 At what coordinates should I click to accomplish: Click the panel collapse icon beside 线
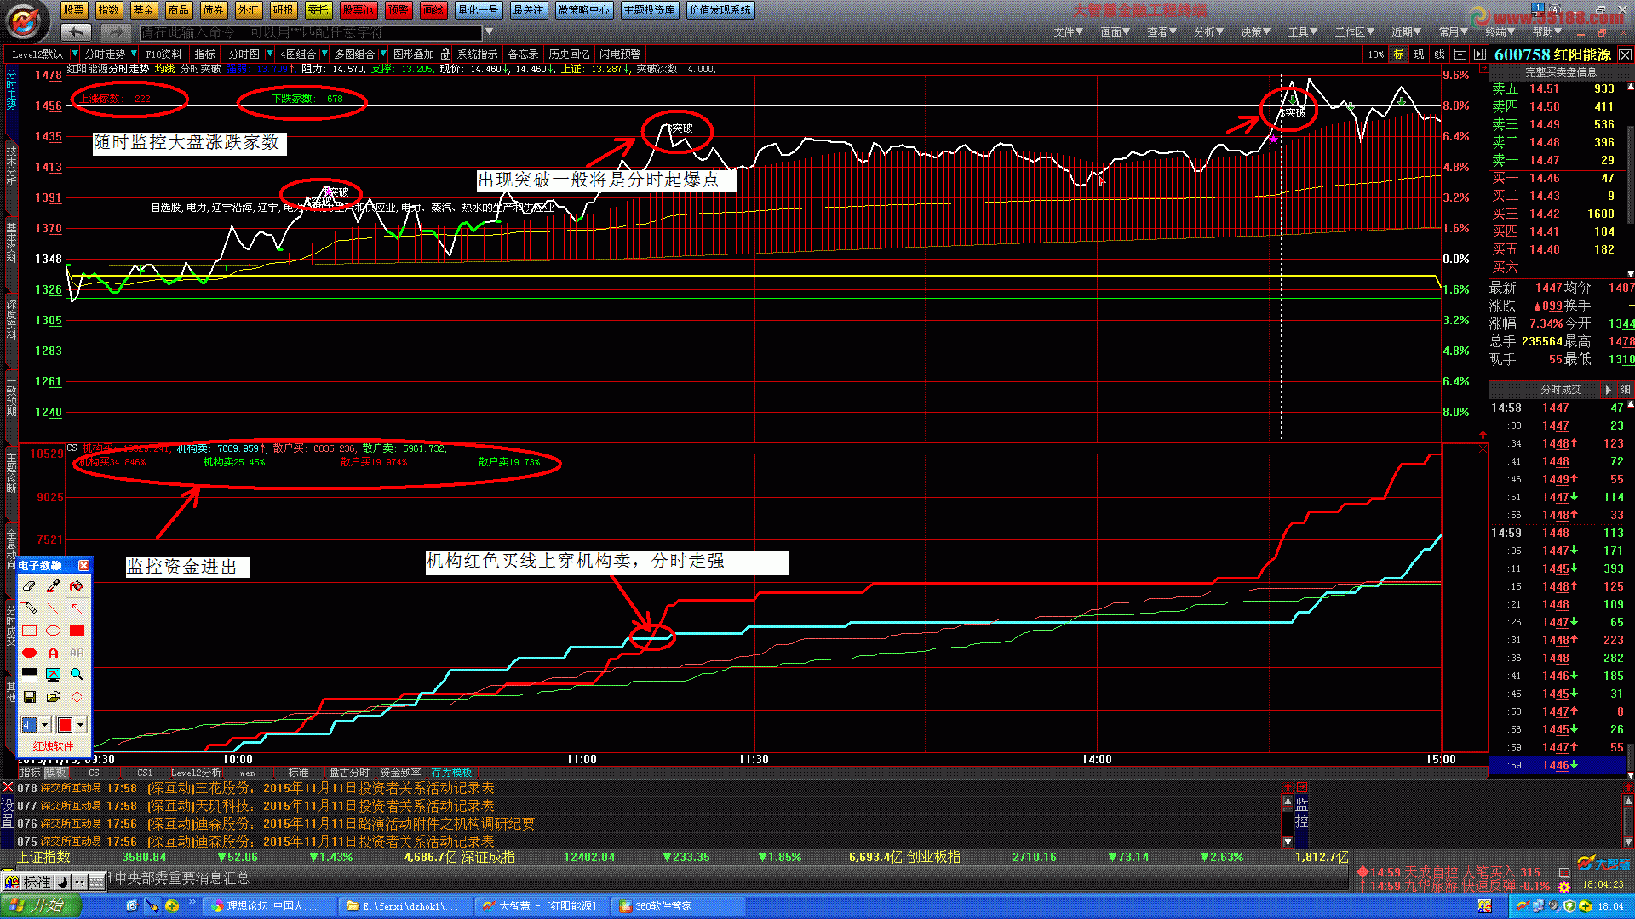click(x=1460, y=54)
